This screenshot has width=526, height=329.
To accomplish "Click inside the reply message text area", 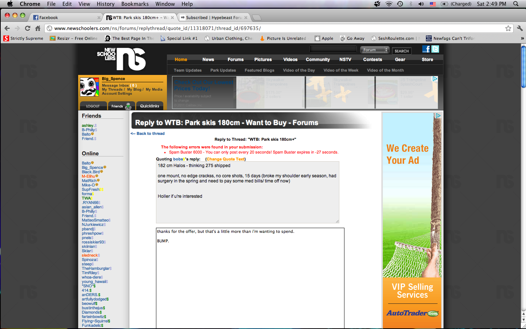I will coord(250,278).
